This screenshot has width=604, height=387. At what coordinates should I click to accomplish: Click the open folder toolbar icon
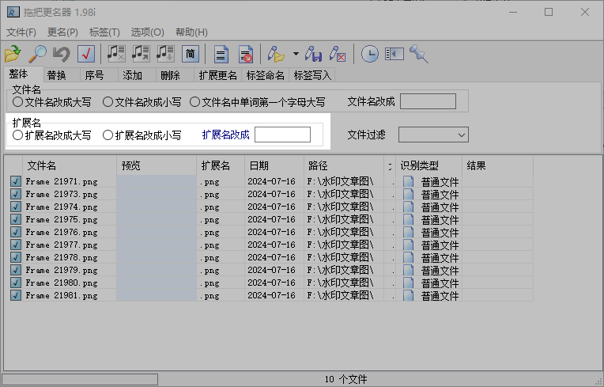(x=13, y=54)
